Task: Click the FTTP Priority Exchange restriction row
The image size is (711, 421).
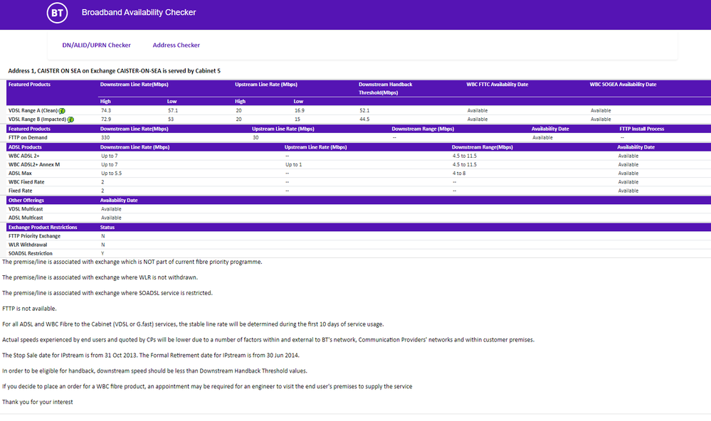Action: pos(34,236)
